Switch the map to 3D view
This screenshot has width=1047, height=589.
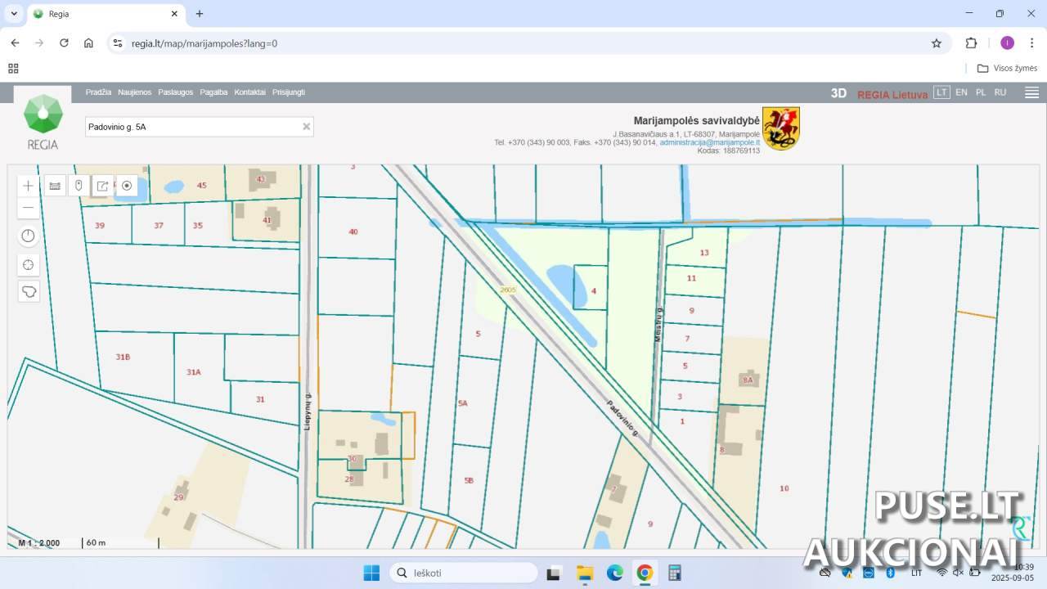coord(838,93)
